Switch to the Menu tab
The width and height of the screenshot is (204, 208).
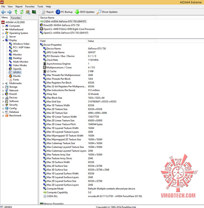tap(5, 18)
